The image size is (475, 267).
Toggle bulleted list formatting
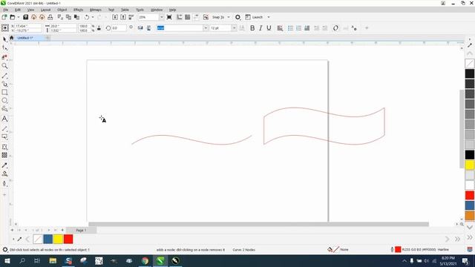[x=290, y=28]
